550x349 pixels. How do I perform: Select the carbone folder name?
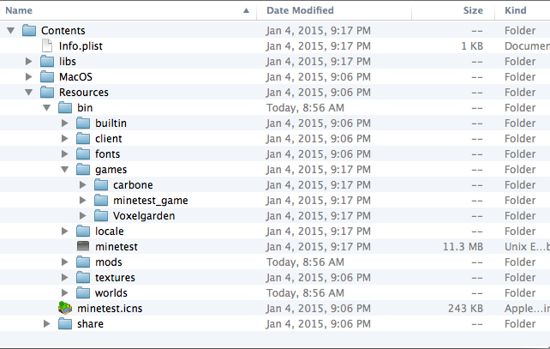[x=133, y=185]
